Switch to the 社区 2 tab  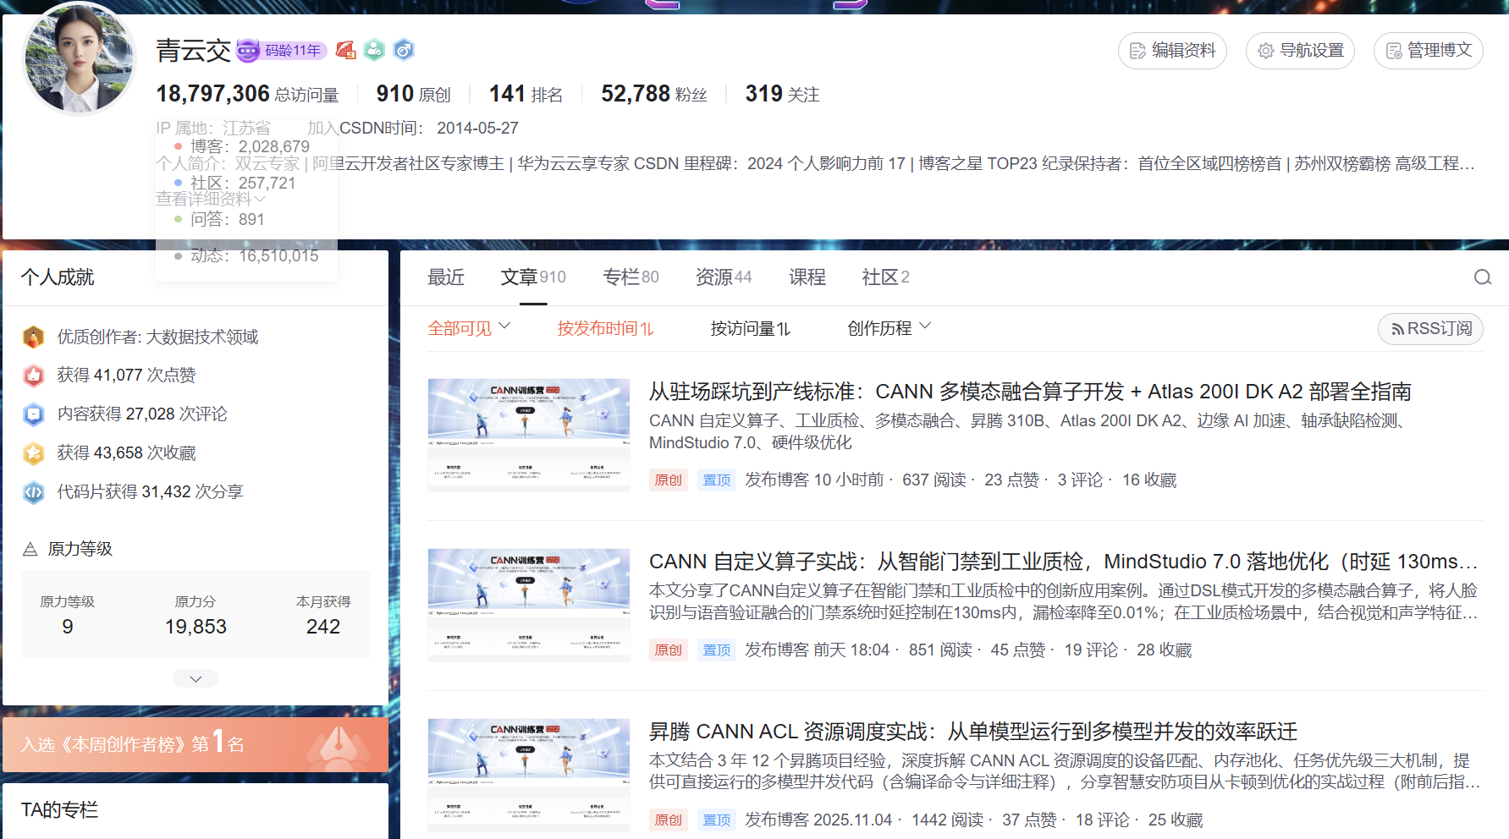pyautogui.click(x=885, y=277)
